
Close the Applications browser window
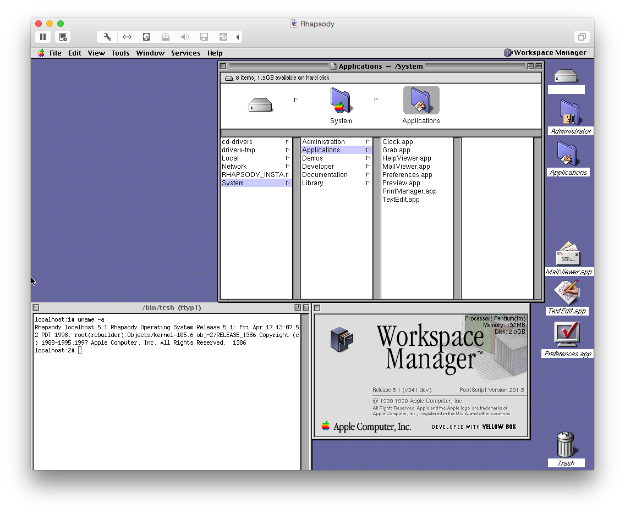pos(223,66)
